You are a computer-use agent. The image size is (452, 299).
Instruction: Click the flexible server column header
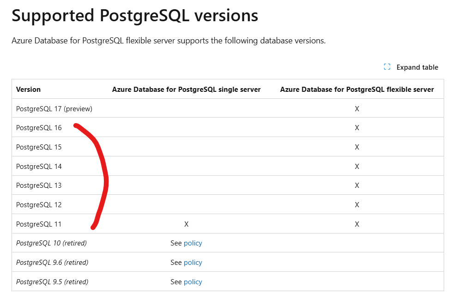pos(357,90)
